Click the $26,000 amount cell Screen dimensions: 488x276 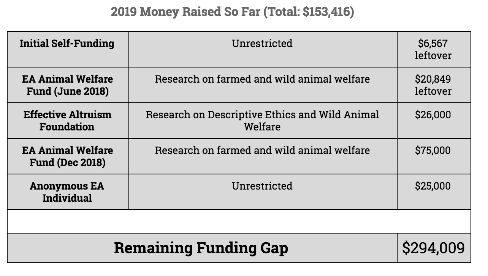click(433, 115)
